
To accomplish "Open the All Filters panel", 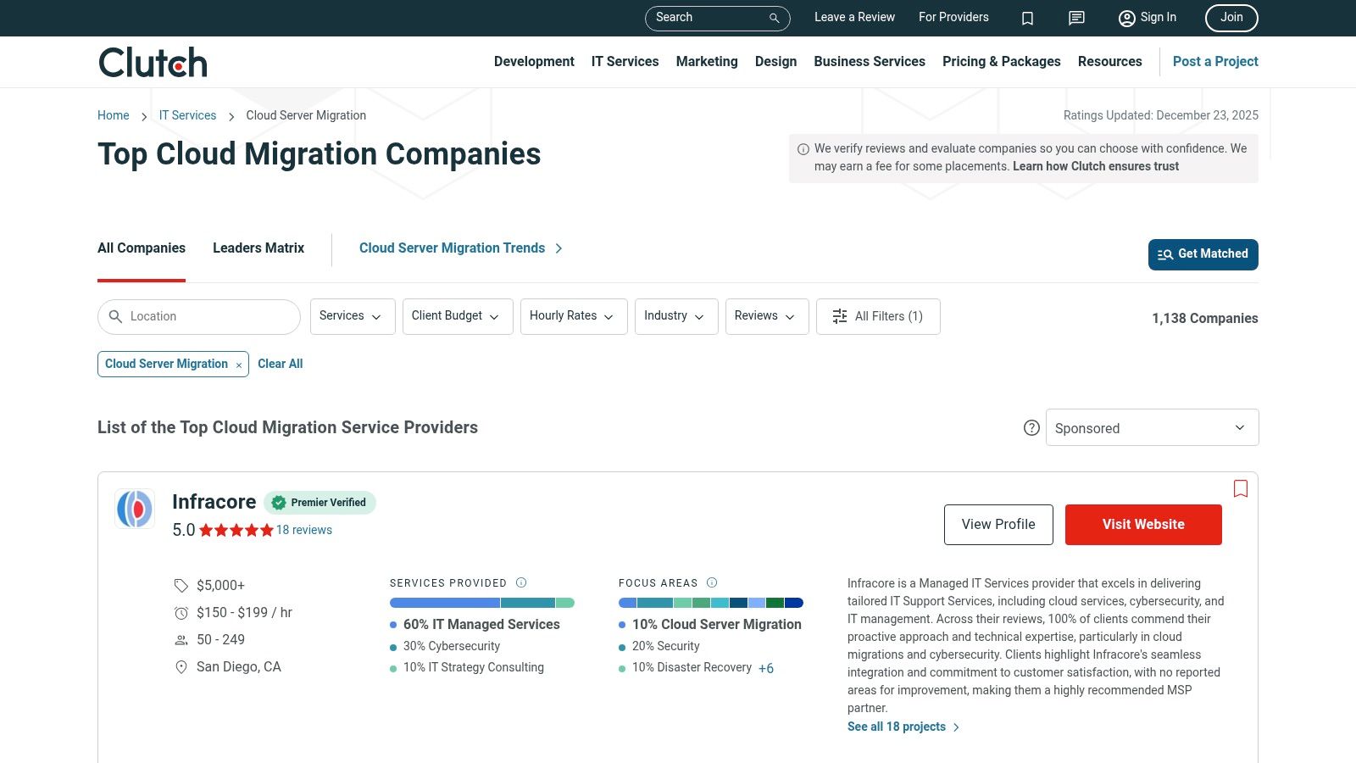I will point(878,316).
